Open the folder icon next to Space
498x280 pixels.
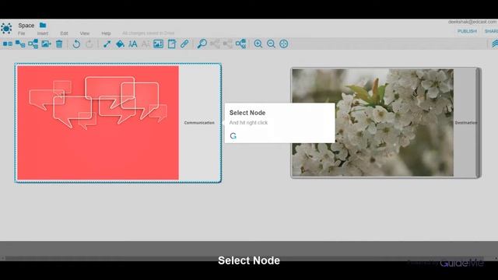(x=43, y=25)
